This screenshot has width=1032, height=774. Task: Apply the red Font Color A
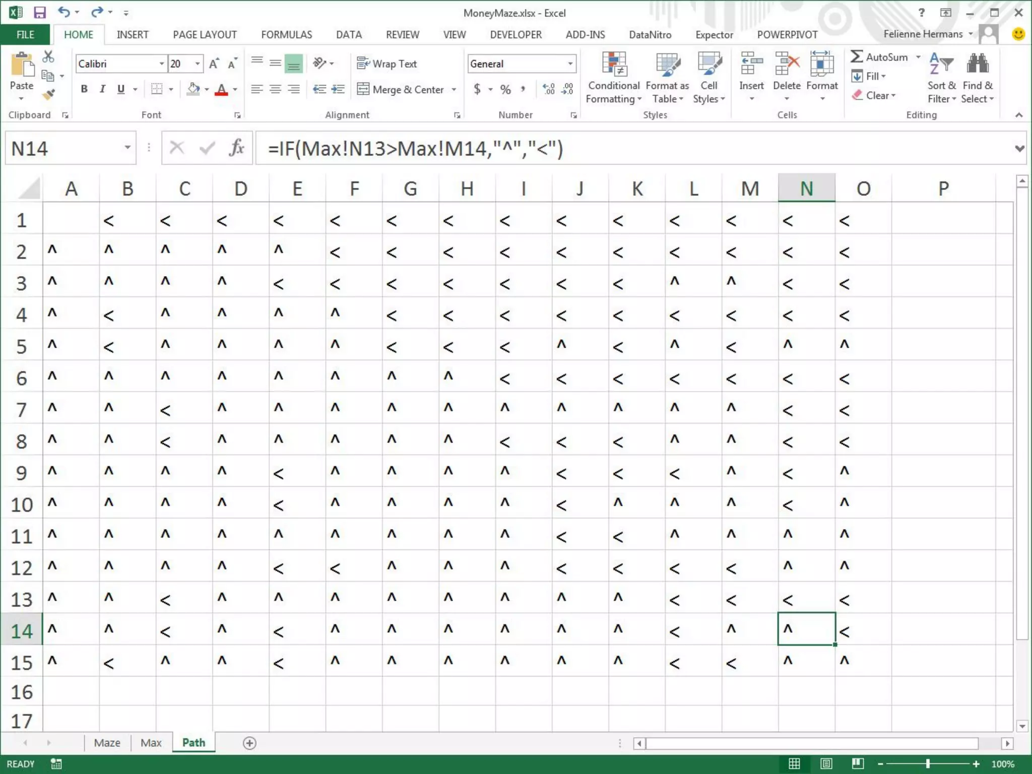221,89
